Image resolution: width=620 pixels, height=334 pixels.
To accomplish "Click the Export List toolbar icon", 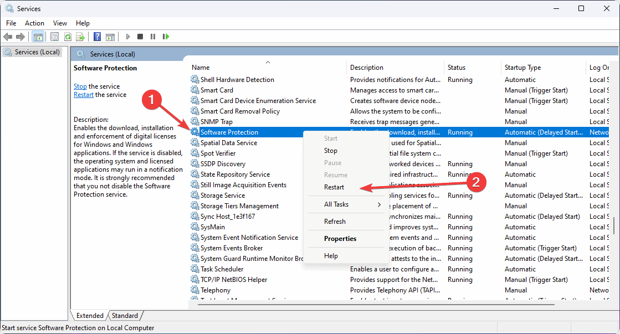I will click(80, 37).
